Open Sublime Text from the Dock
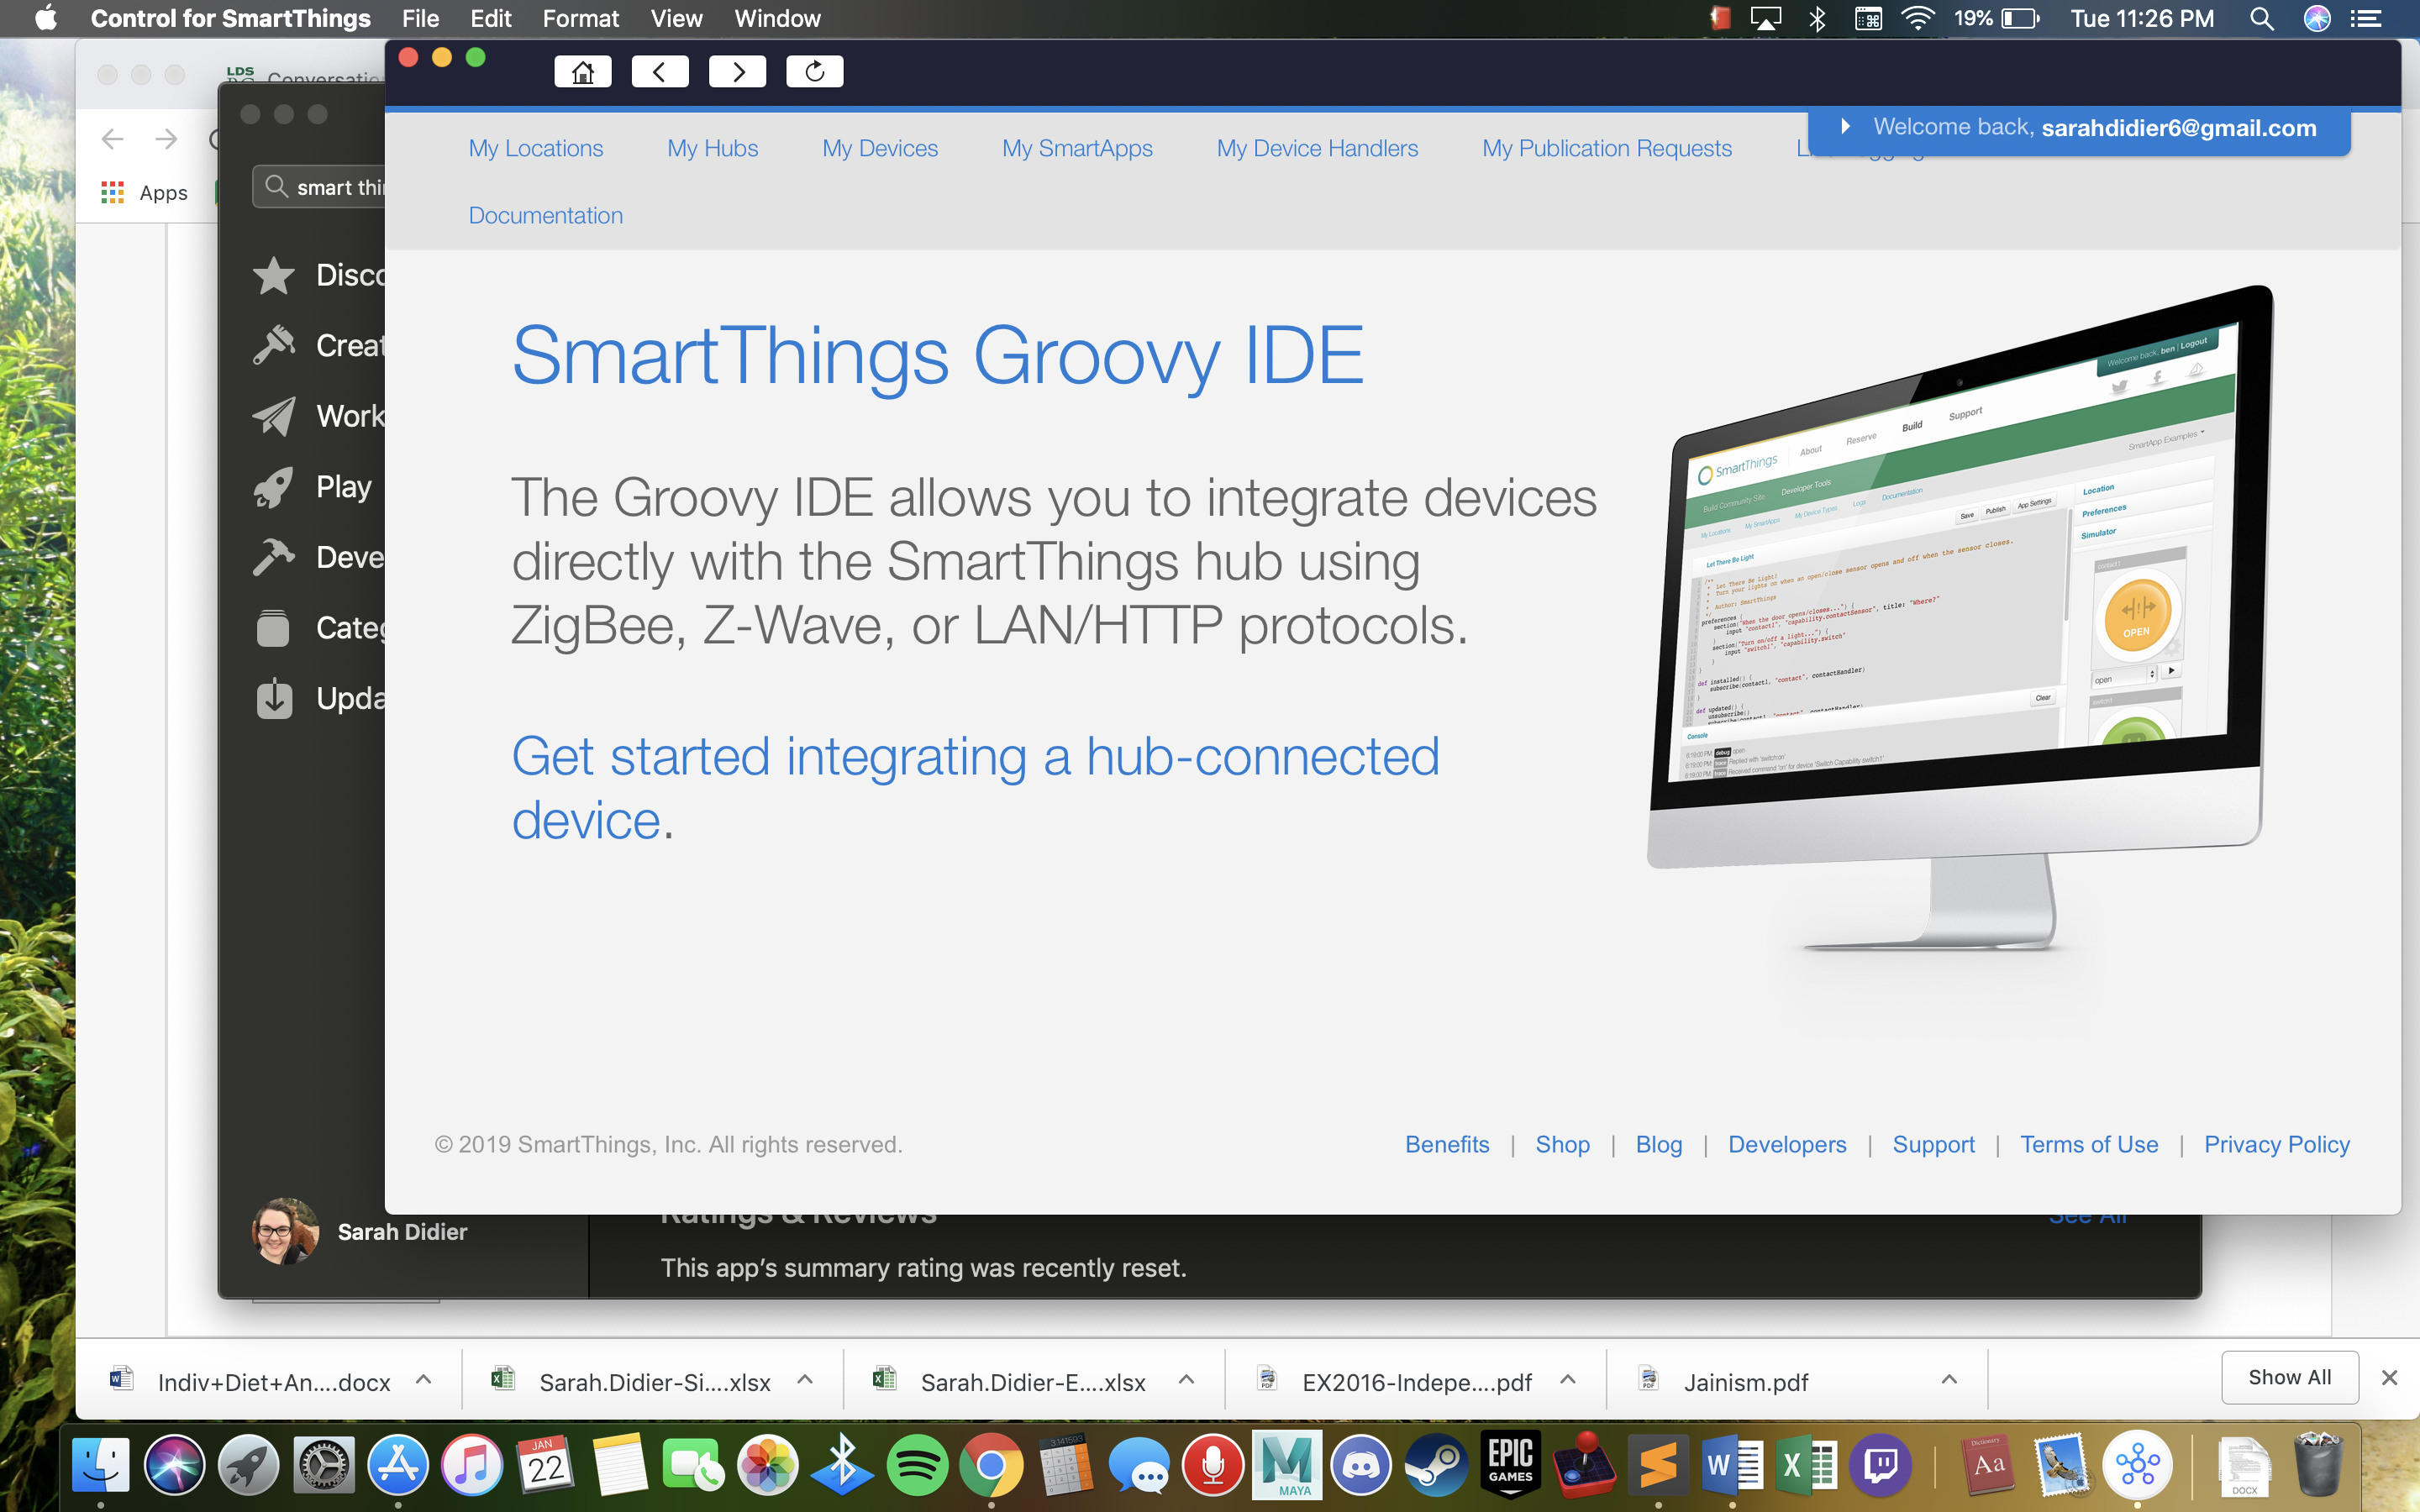Screen dimensions: 2420x1512 click(1658, 1465)
